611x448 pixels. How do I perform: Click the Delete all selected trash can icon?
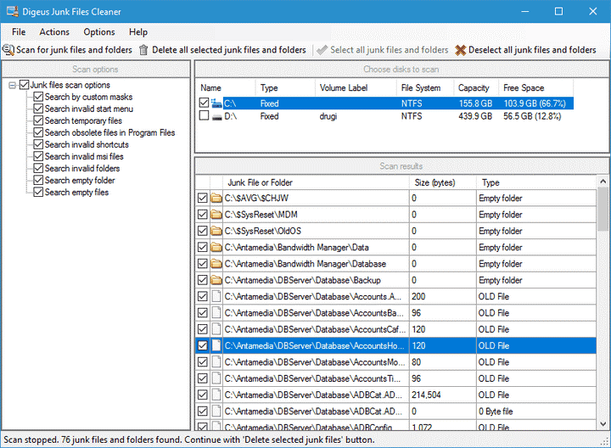pyautogui.click(x=143, y=50)
